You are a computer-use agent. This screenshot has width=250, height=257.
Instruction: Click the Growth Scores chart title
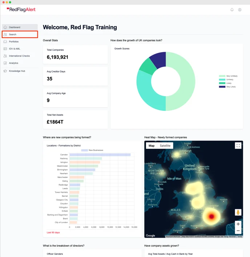122,49
